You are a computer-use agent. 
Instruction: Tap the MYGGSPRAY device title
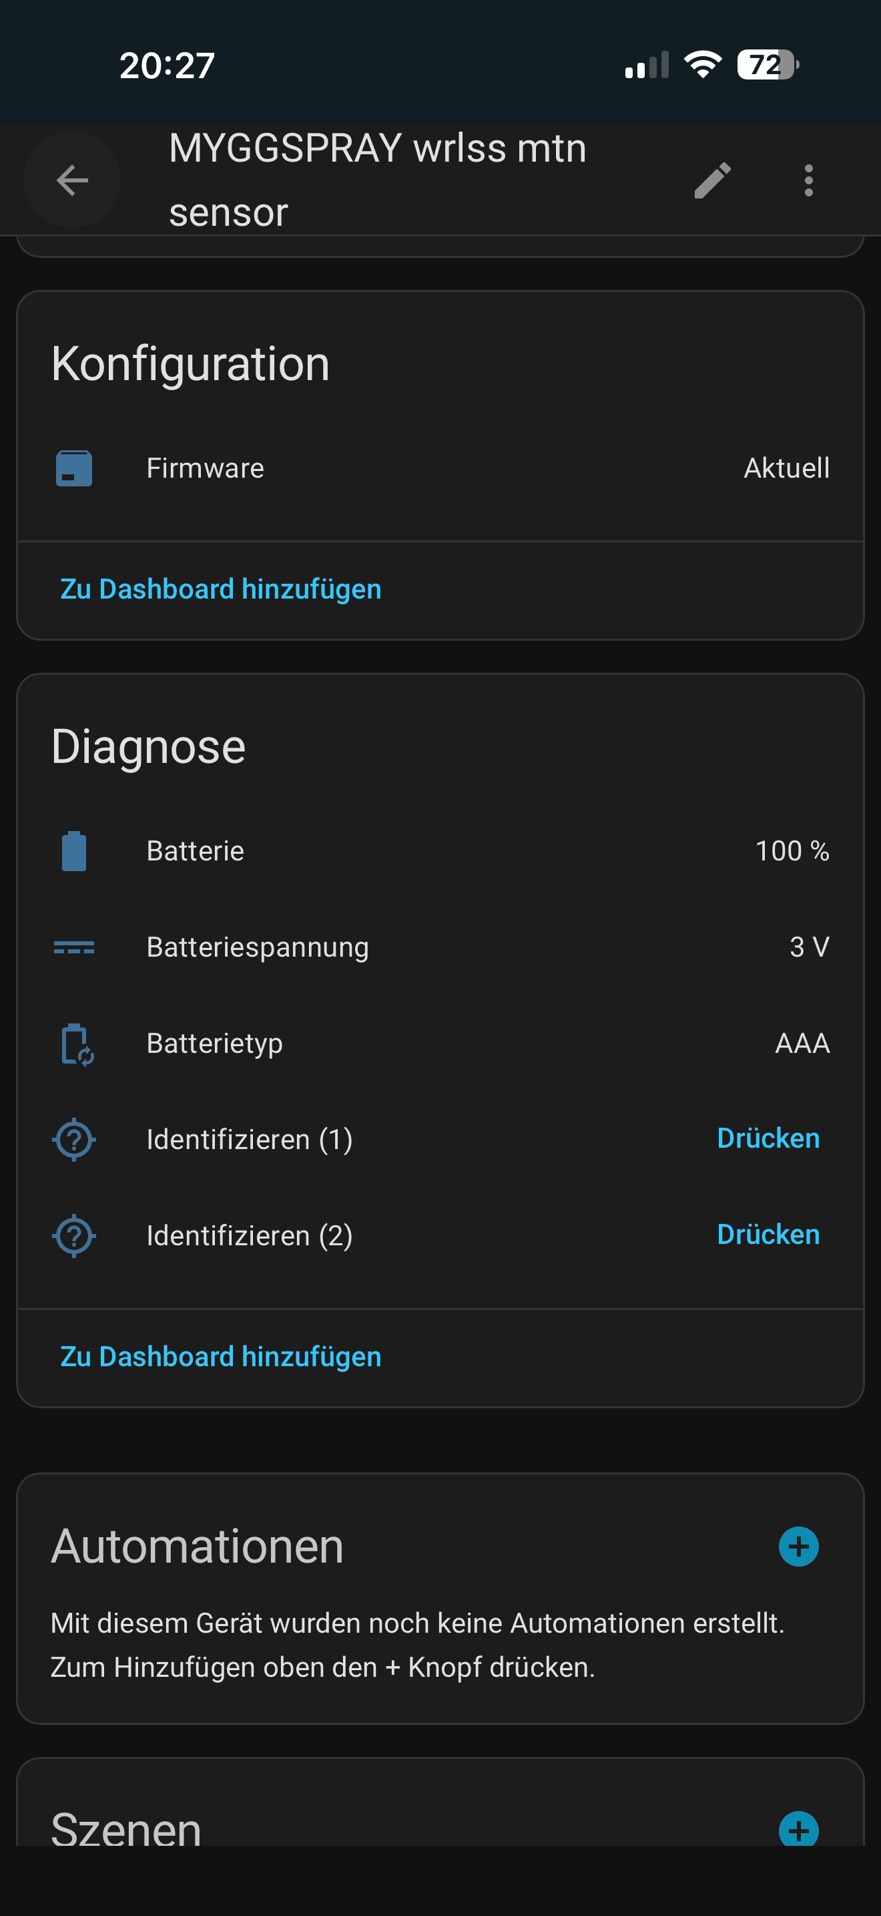tap(377, 180)
